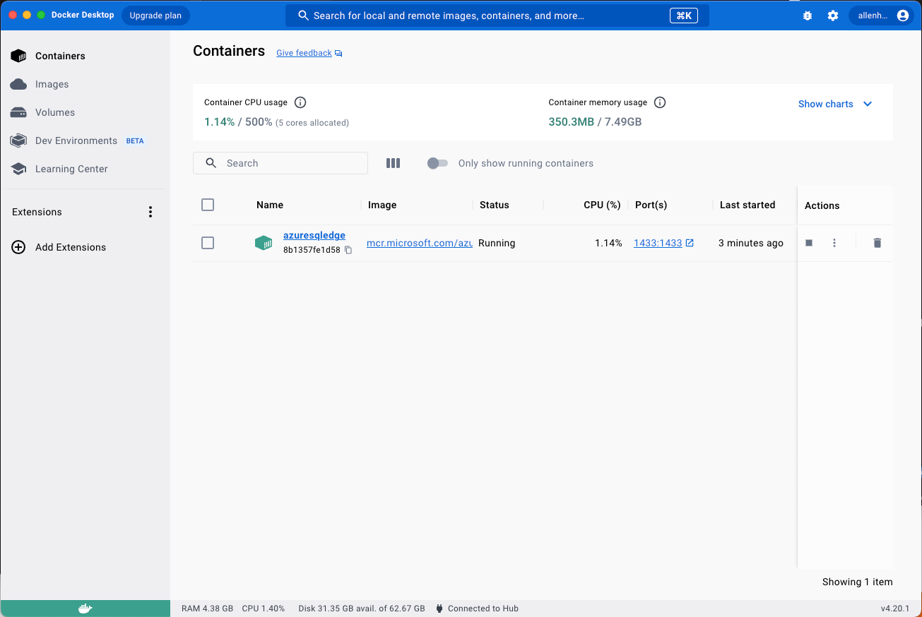The height and width of the screenshot is (617, 922).
Task: Click the Running status cell
Action: tap(497, 243)
